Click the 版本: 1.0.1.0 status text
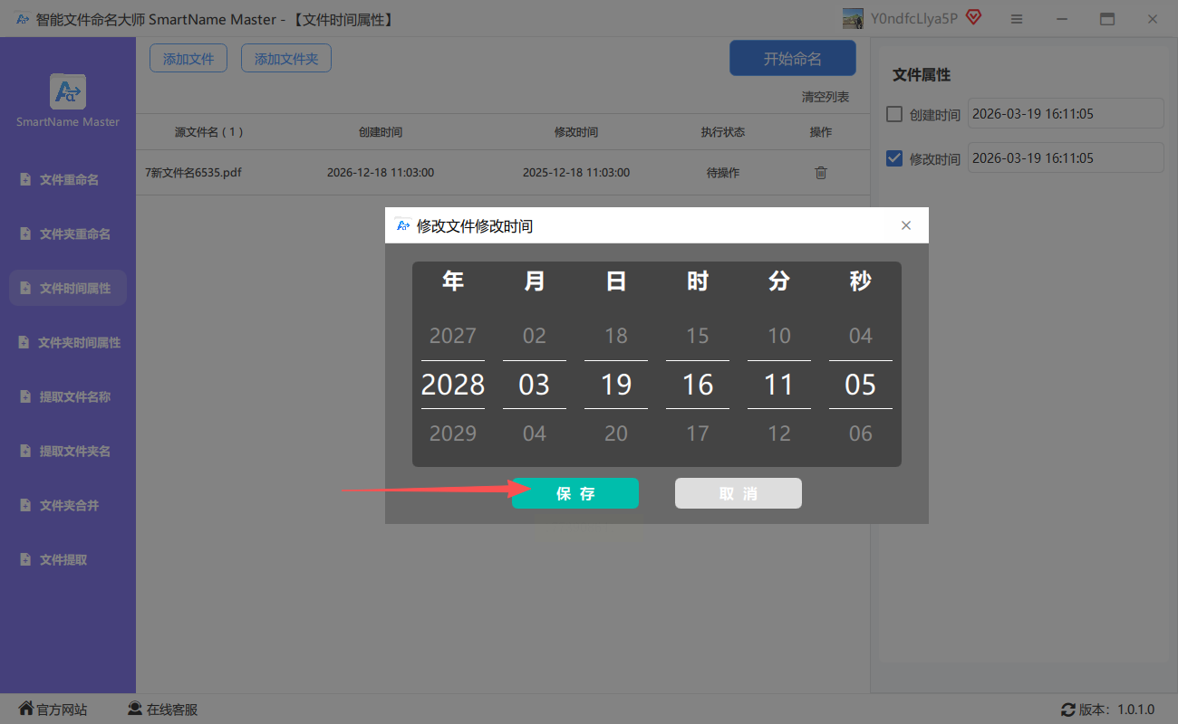 1117,710
